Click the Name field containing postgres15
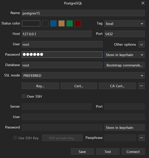The width and height of the screenshot is (149, 158). 83,13
